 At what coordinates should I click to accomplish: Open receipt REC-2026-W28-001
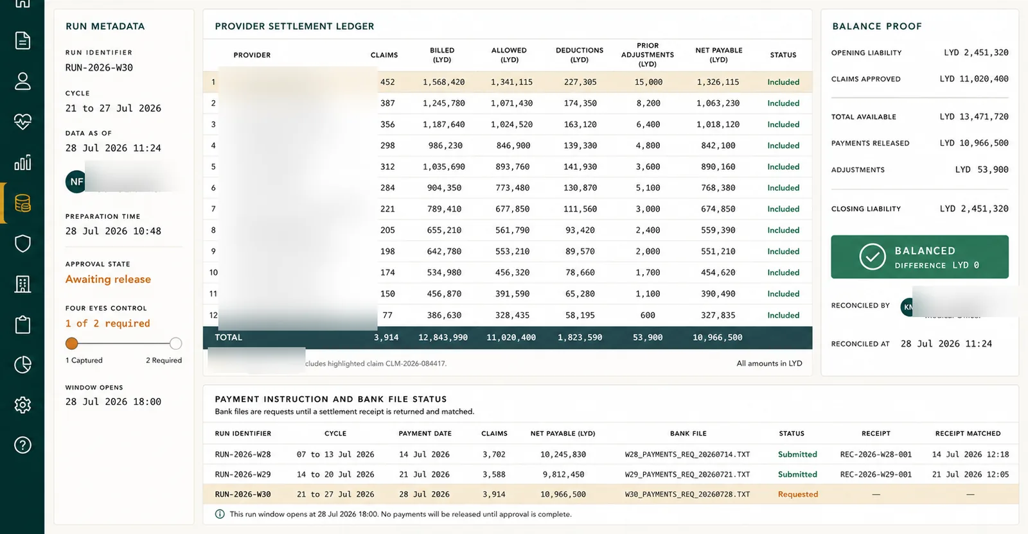(x=876, y=454)
